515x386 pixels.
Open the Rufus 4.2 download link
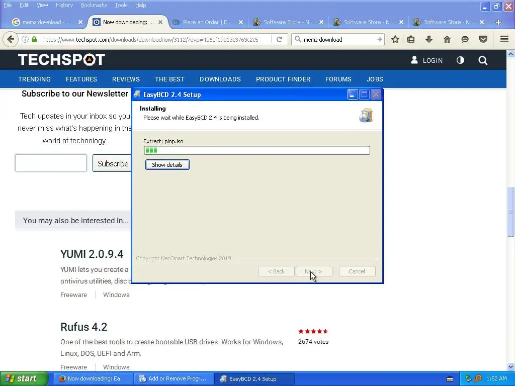(84, 327)
